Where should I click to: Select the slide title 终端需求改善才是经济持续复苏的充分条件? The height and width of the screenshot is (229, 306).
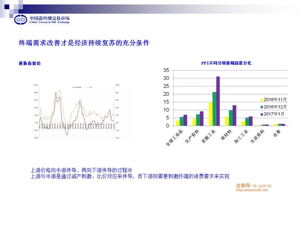[84, 43]
